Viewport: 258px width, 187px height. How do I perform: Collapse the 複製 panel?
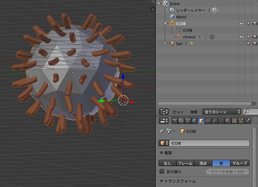tap(161, 153)
